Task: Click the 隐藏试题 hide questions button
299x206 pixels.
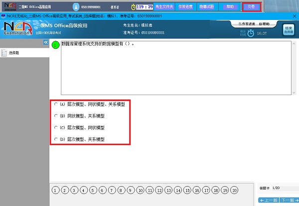Action: (x=207, y=7)
